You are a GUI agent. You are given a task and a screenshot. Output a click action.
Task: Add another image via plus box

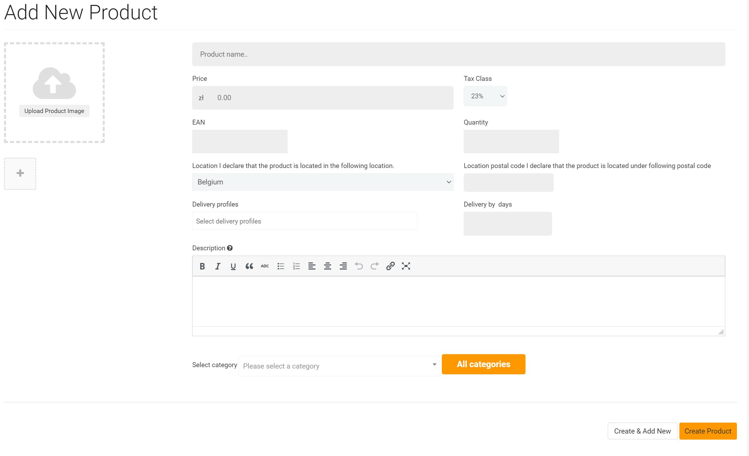coord(20,173)
